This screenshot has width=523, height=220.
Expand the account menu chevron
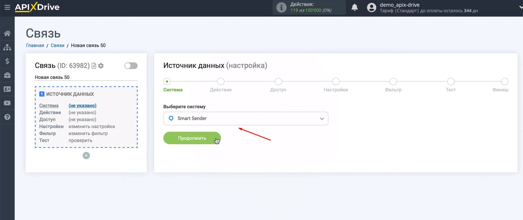pyautogui.click(x=521, y=7)
